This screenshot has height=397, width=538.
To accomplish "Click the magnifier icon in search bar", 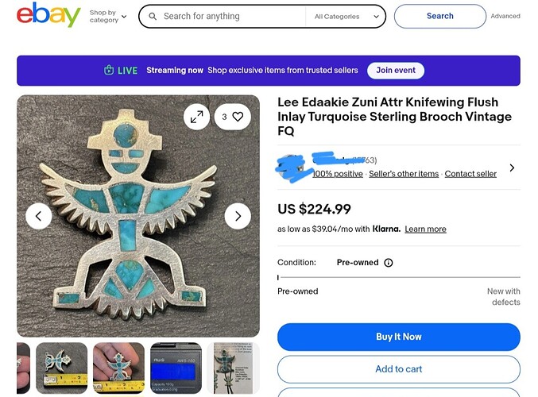I will click(153, 16).
